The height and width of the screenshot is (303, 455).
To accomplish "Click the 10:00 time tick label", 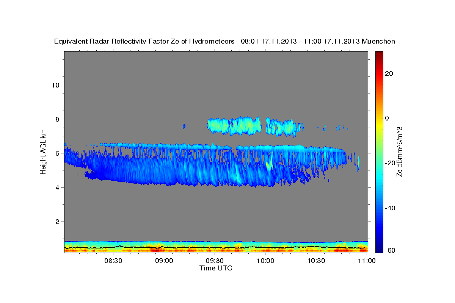I will 265,261.
